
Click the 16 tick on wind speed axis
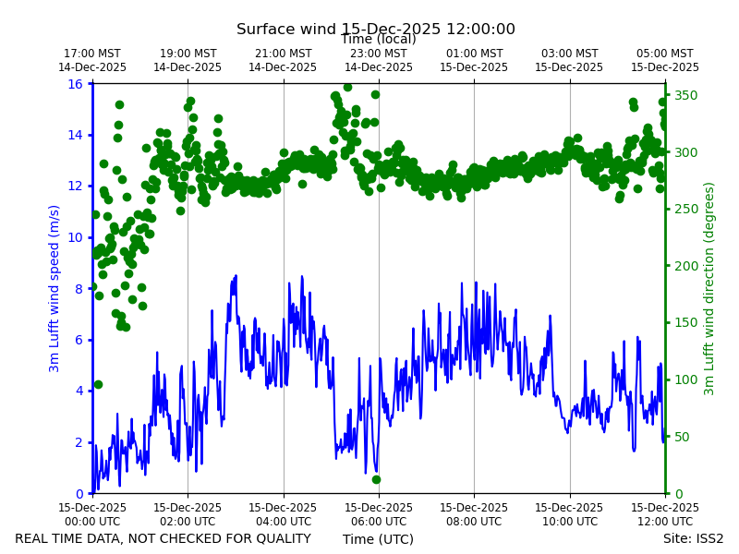[76, 84]
